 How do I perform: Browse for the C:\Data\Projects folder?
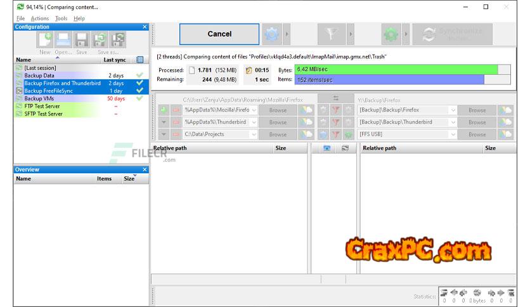tap(278, 134)
